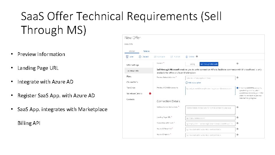Click the Landing Page URL field
The image size is (275, 155).
pyautogui.click(x=210, y=118)
